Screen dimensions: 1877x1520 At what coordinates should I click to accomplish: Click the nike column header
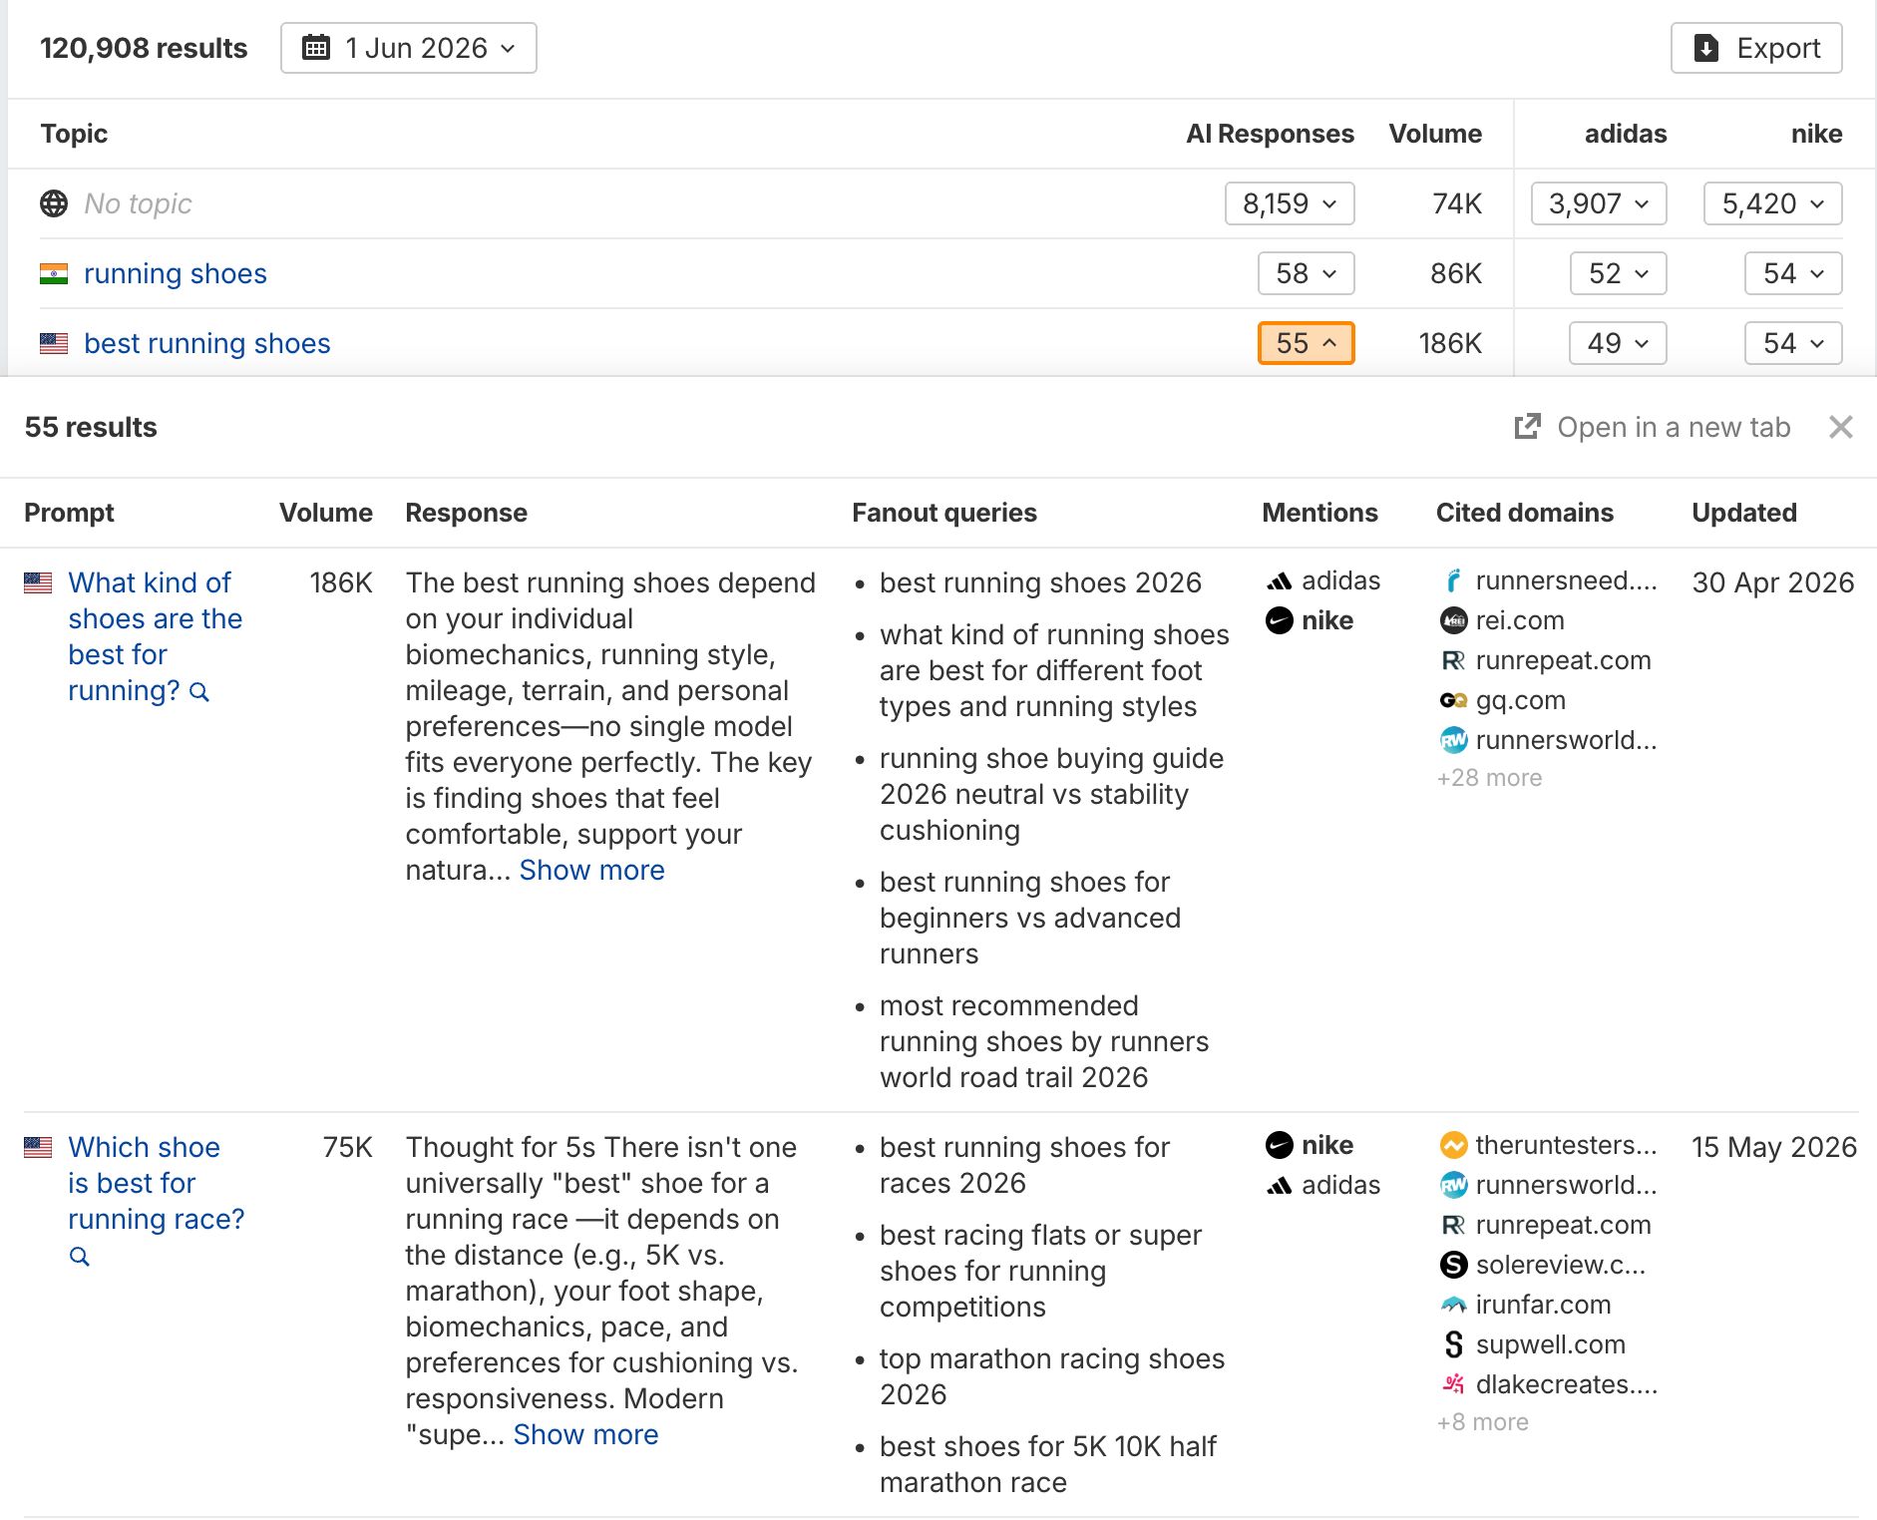point(1816,134)
